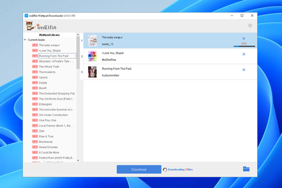Click the library scrollbar down arrow
The image size is (282, 188).
click(x=78, y=160)
